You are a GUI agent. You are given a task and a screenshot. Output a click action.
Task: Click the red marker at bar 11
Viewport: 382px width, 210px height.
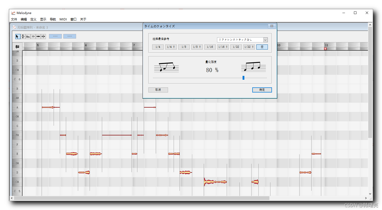click(325, 49)
